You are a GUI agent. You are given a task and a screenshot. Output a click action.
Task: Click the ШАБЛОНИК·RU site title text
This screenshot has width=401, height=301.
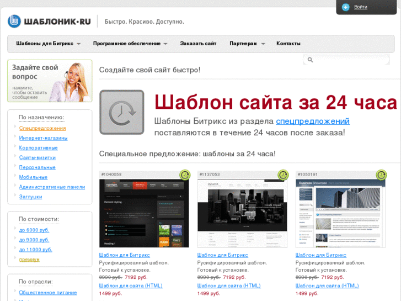[x=57, y=22]
